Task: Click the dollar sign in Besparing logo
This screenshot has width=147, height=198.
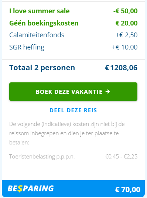Action: click(20, 189)
